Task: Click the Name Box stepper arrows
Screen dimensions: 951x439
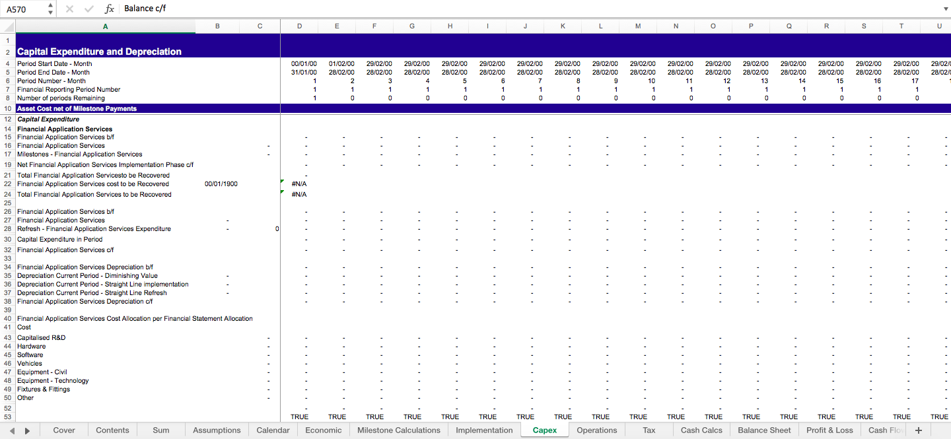Action: [x=51, y=9]
